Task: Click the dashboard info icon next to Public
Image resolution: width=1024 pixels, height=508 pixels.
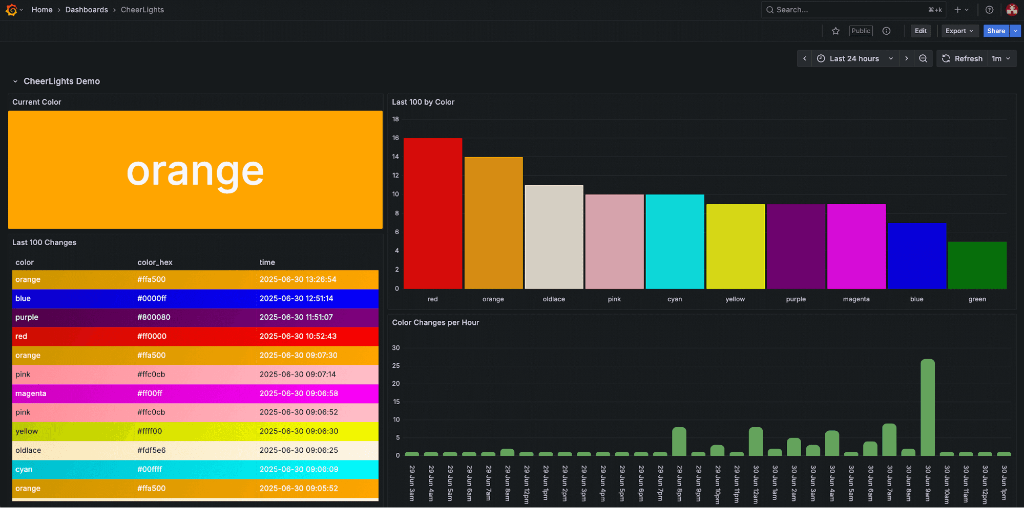Action: pyautogui.click(x=886, y=31)
